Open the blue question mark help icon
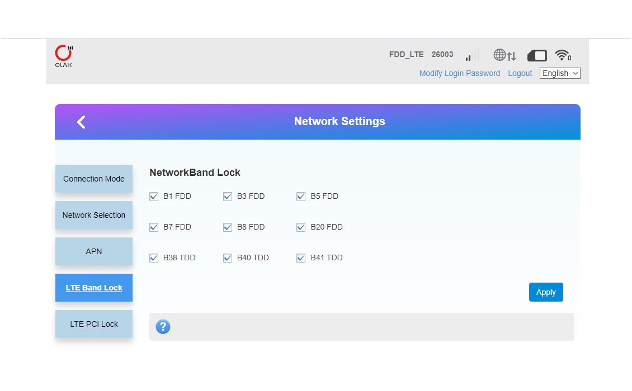 (163, 327)
